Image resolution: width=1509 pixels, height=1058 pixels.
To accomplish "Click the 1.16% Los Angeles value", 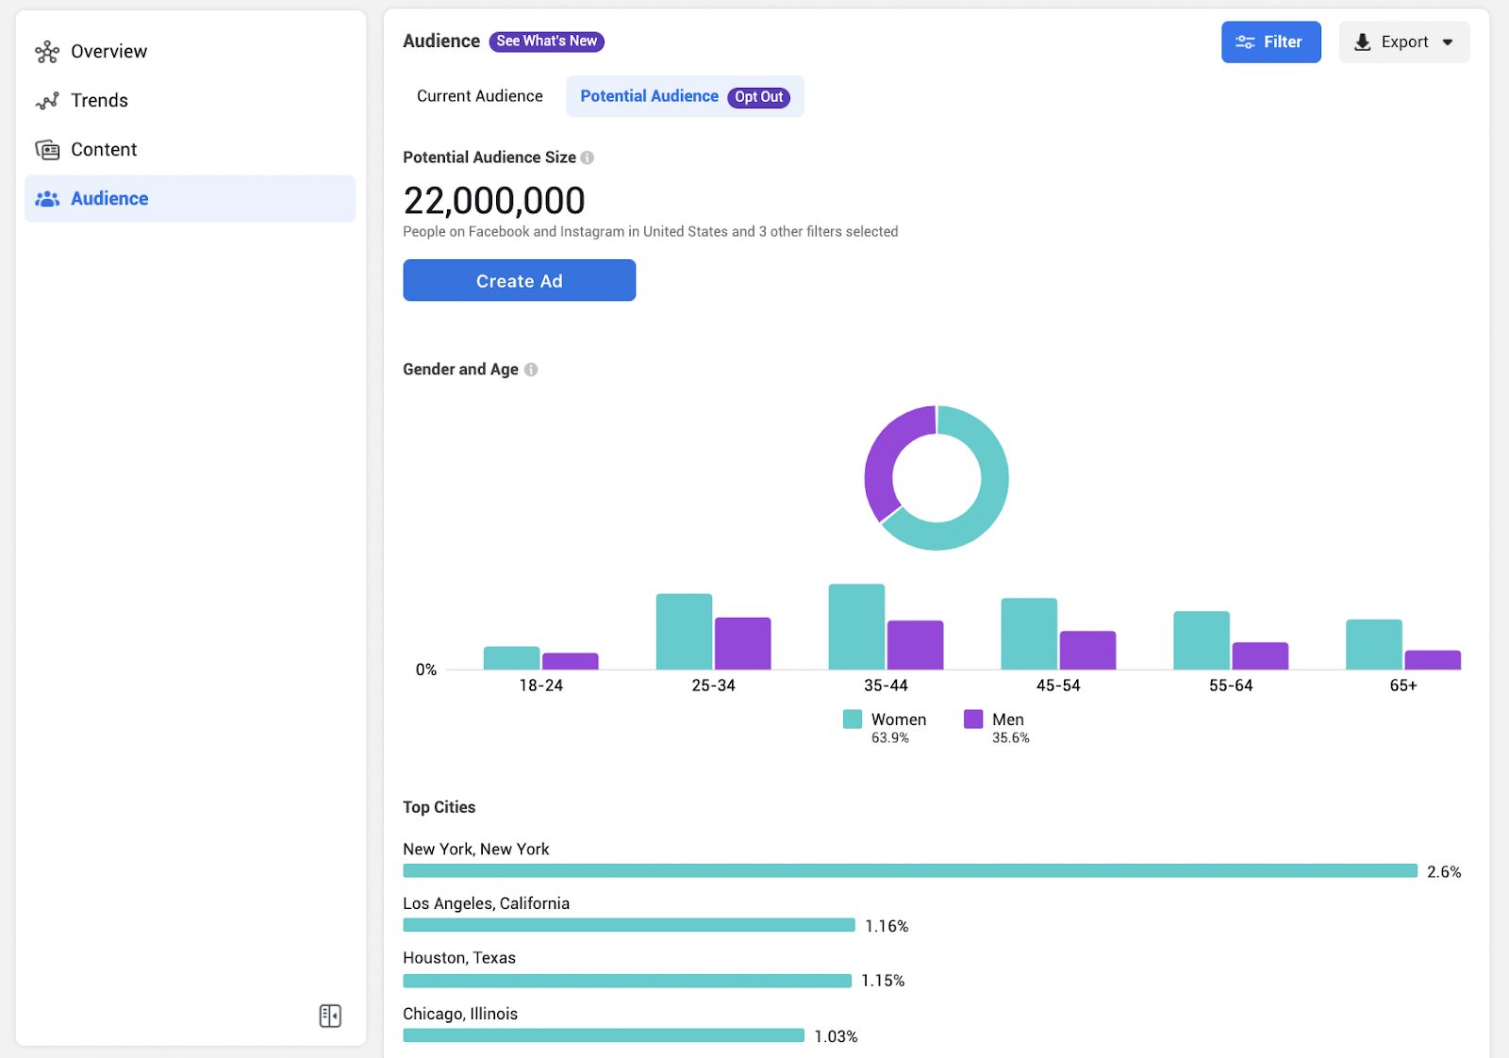I will [x=887, y=927].
